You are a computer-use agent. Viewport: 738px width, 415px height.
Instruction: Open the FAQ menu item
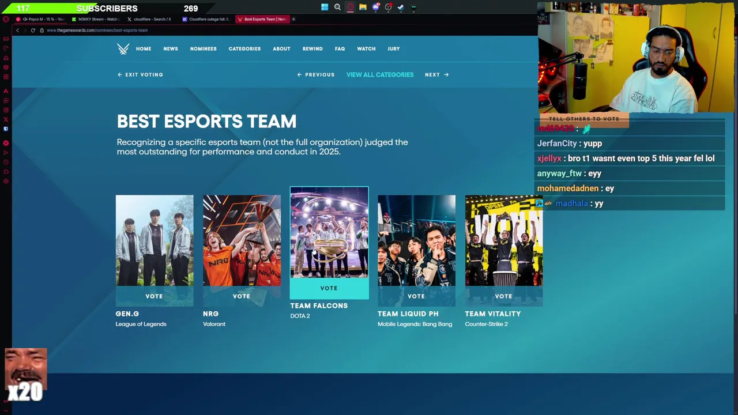340,49
